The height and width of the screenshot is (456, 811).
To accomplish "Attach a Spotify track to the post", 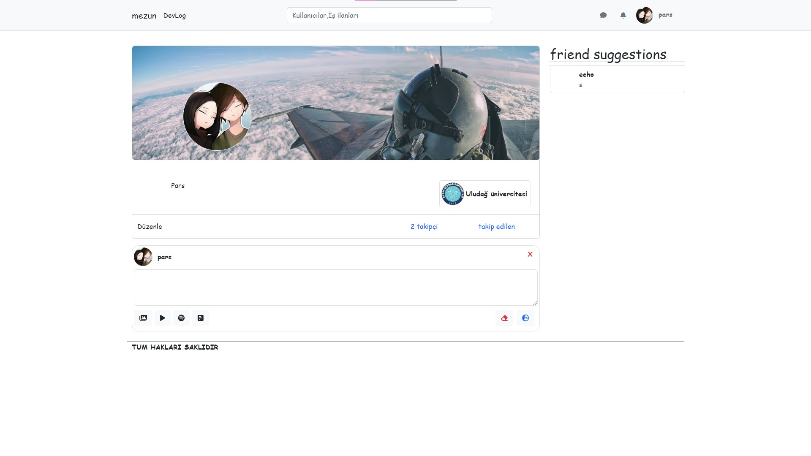I will click(x=182, y=318).
